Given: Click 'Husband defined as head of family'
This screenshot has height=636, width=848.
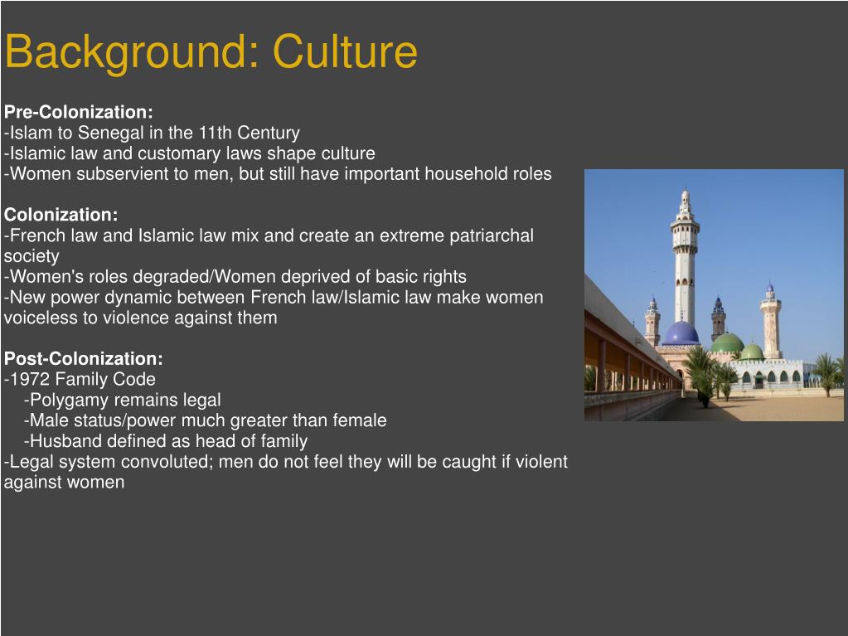Looking at the screenshot, I should pos(166,441).
